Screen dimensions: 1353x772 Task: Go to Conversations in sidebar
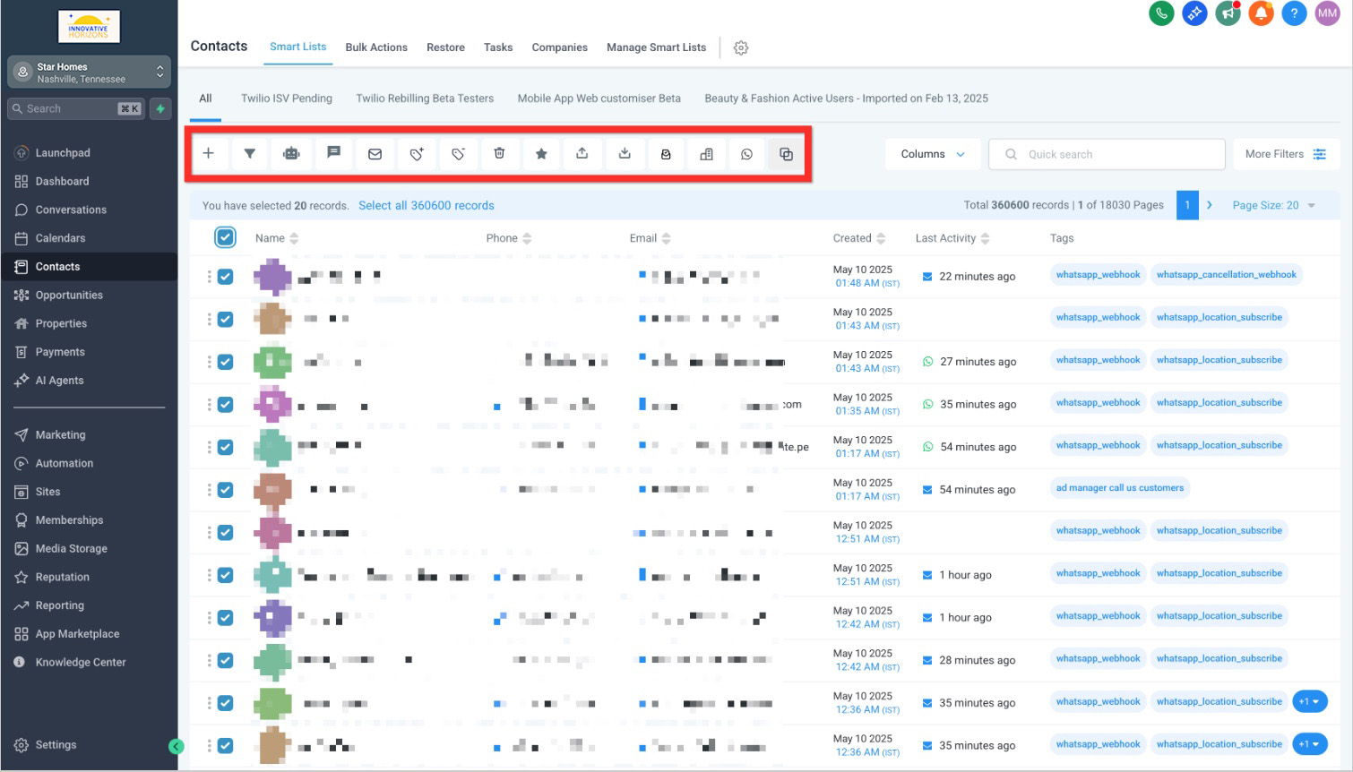point(71,210)
